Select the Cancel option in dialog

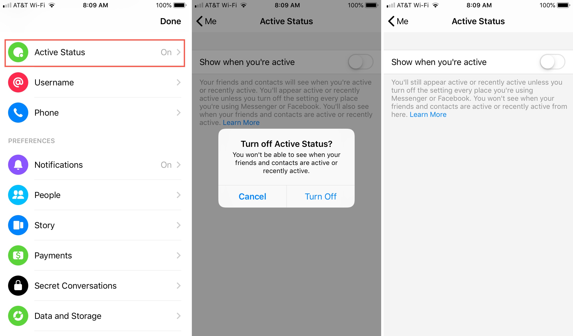tap(252, 196)
